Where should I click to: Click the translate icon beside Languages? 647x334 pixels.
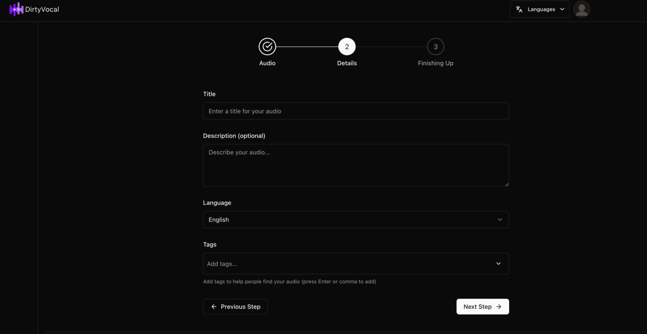coord(519,8)
